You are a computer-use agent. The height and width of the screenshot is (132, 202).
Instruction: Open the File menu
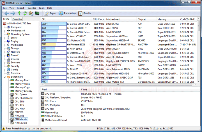5,8
